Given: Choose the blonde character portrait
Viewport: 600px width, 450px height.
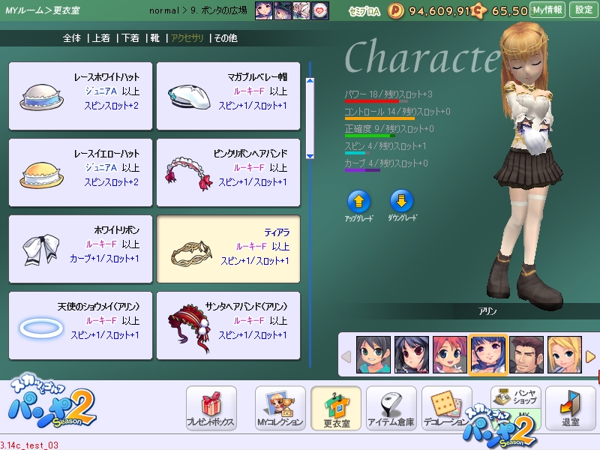Looking at the screenshot, I should click(x=564, y=354).
